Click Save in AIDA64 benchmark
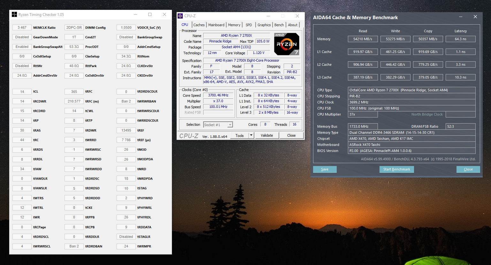Image resolution: width=491 pixels, height=265 pixels. pyautogui.click(x=325, y=169)
